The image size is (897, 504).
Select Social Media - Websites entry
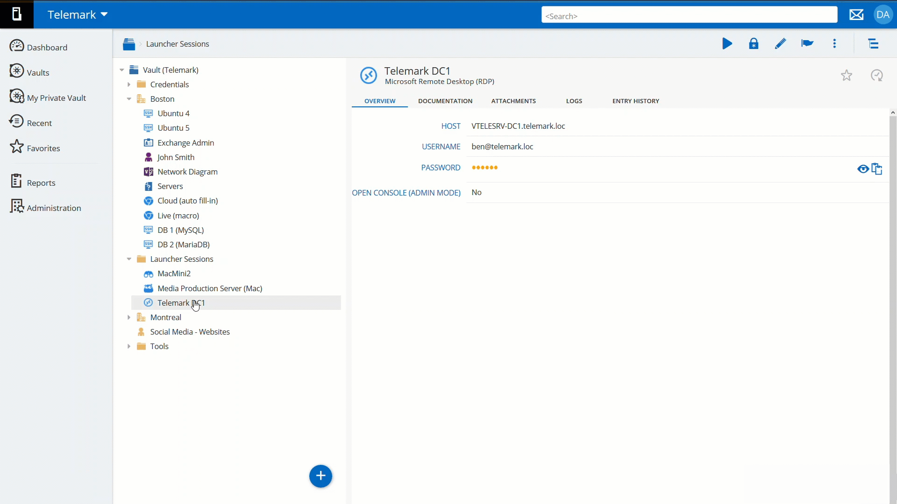(x=190, y=332)
